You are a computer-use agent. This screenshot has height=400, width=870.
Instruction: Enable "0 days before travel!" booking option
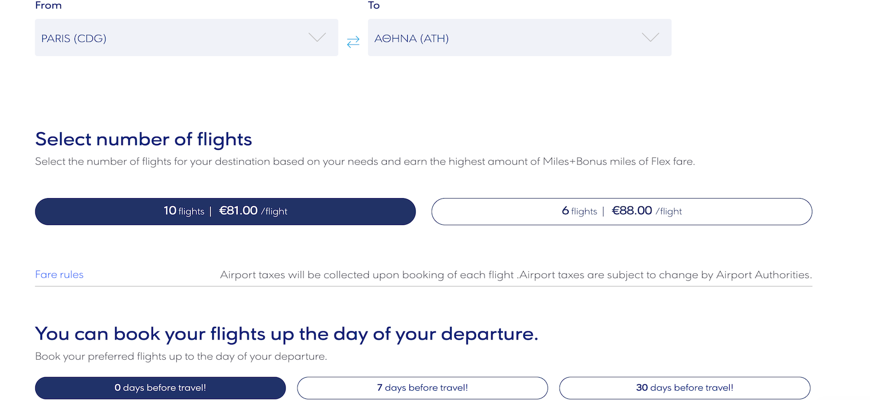pos(160,387)
